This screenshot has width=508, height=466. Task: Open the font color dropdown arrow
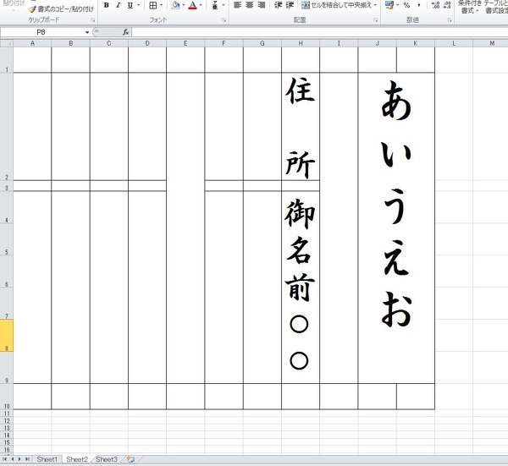pyautogui.click(x=201, y=5)
